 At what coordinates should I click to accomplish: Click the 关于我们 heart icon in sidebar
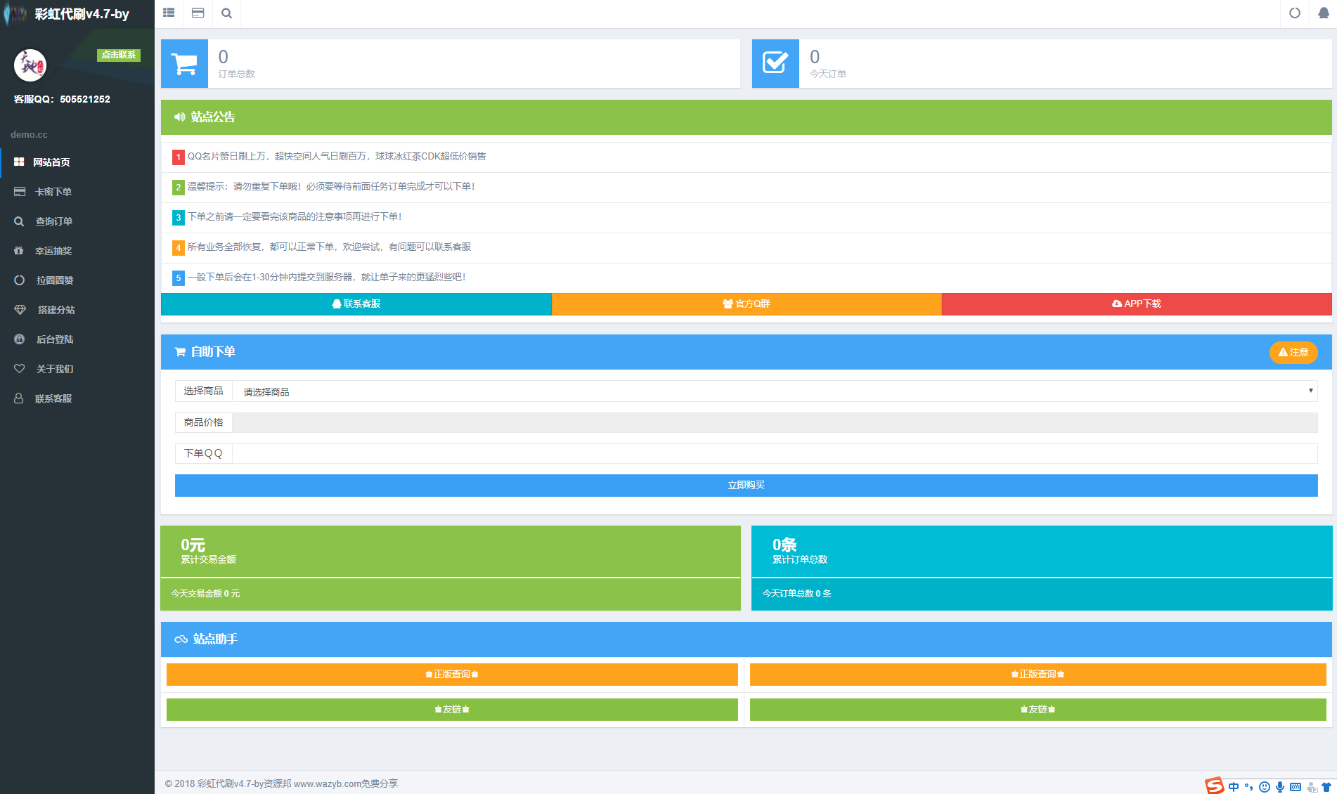[19, 369]
